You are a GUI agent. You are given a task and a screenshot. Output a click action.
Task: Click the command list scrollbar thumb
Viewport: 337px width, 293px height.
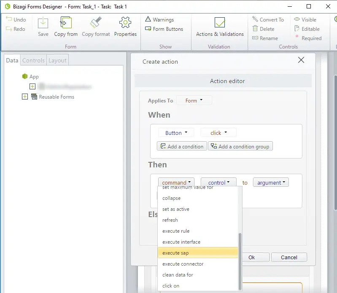tap(240, 261)
